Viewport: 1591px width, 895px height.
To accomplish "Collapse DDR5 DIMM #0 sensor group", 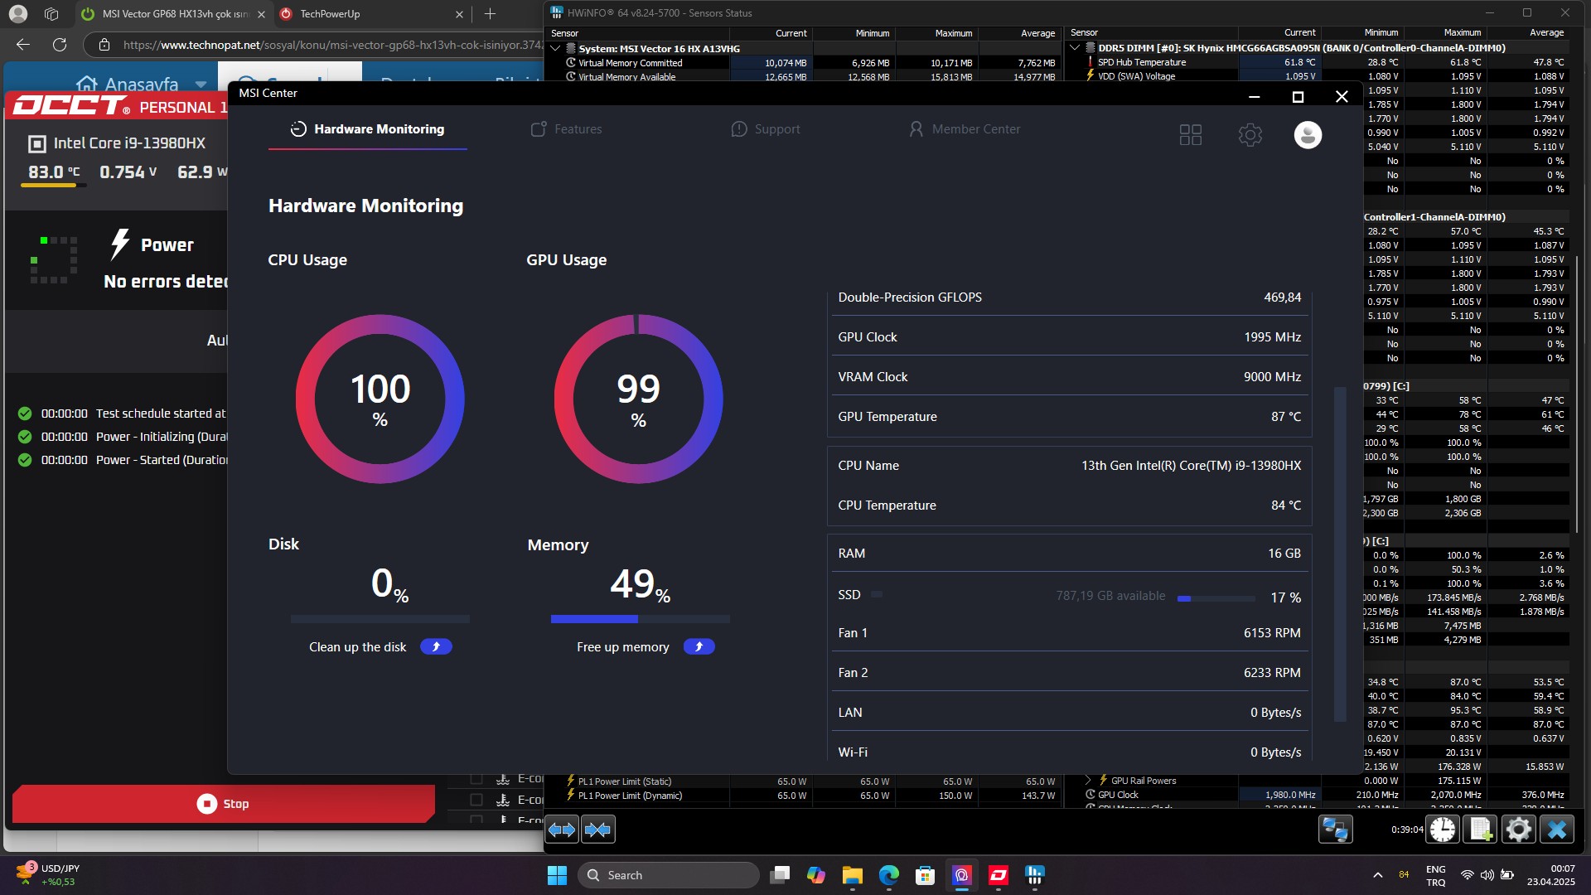I will click(x=1075, y=48).
